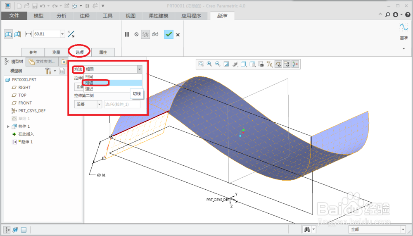Expand 拉伸 1 tree node
The image size is (413, 236).
coord(8,126)
